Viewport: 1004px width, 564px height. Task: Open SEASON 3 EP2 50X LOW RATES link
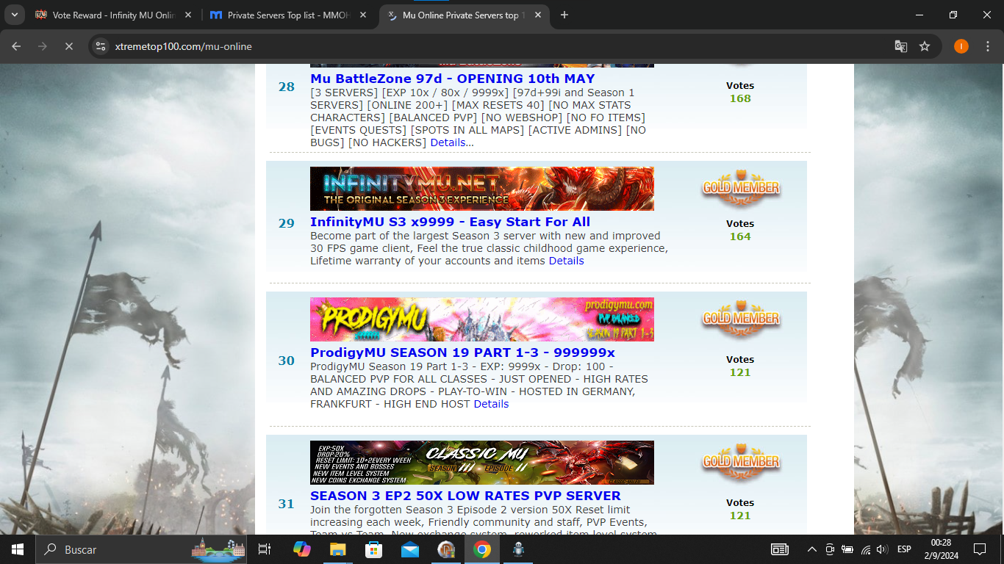coord(465,496)
